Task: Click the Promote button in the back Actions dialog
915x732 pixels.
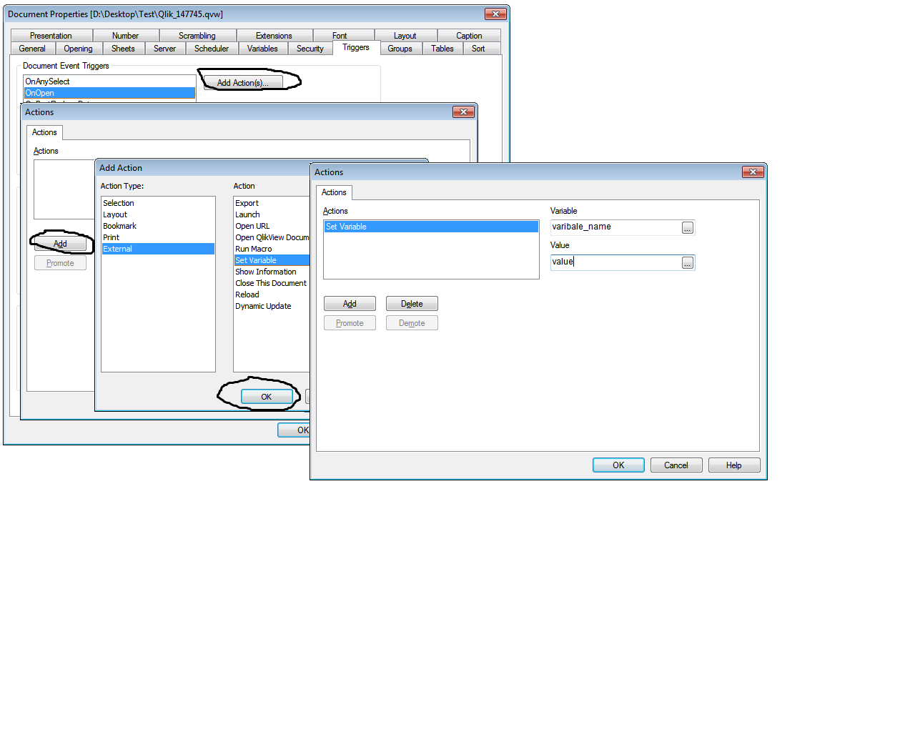Action: 60,263
